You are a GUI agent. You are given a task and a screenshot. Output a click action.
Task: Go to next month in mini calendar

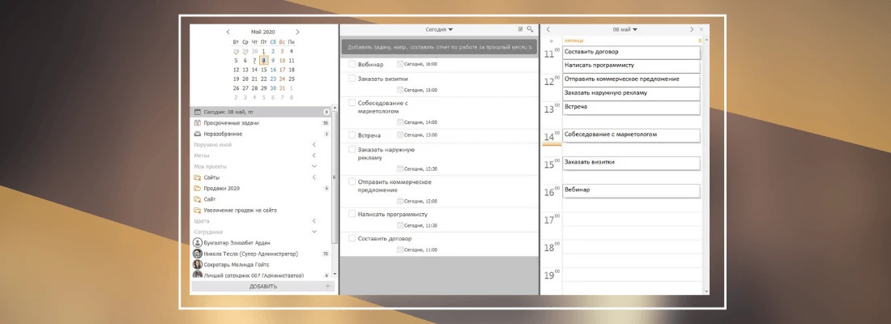click(x=297, y=32)
